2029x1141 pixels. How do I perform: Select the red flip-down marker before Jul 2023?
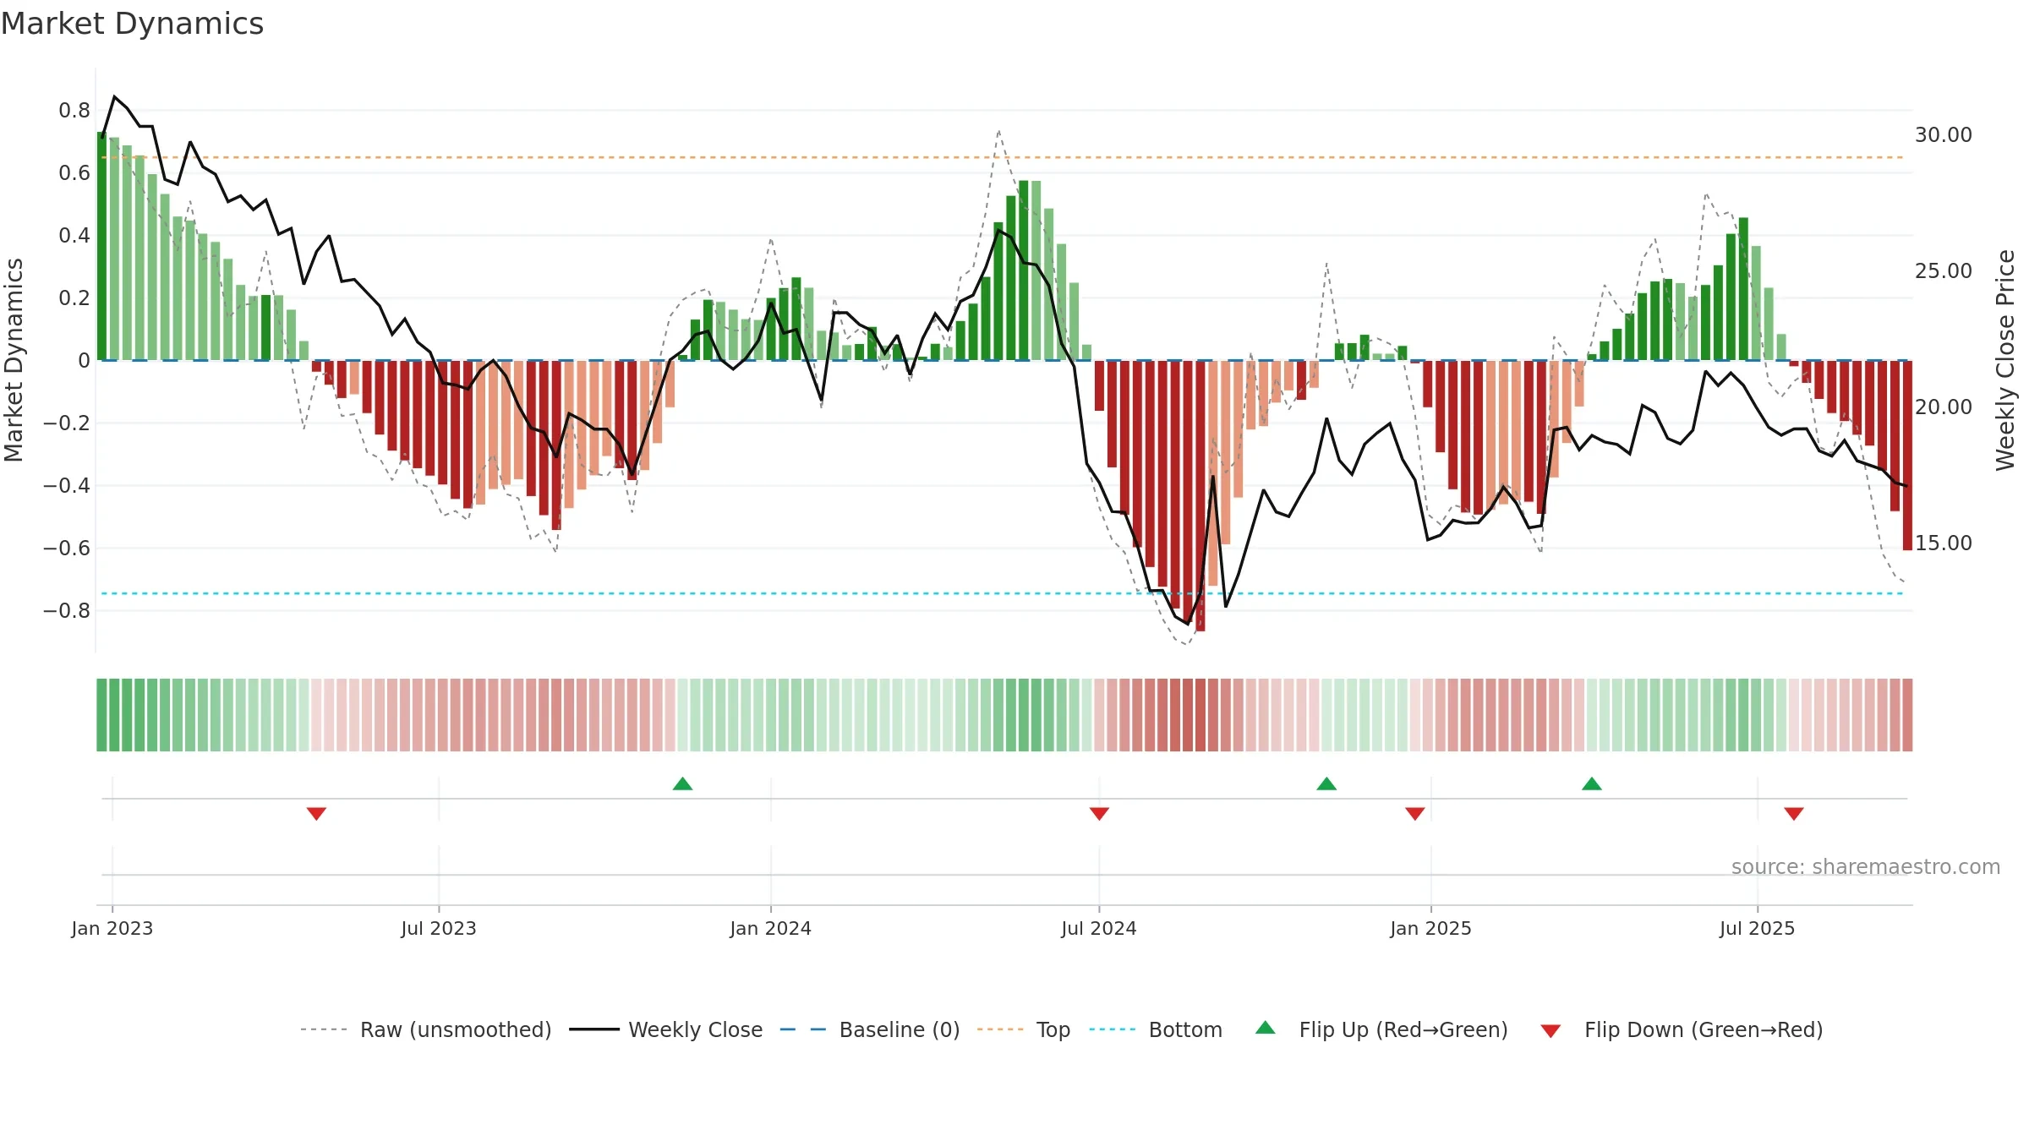coord(316,813)
